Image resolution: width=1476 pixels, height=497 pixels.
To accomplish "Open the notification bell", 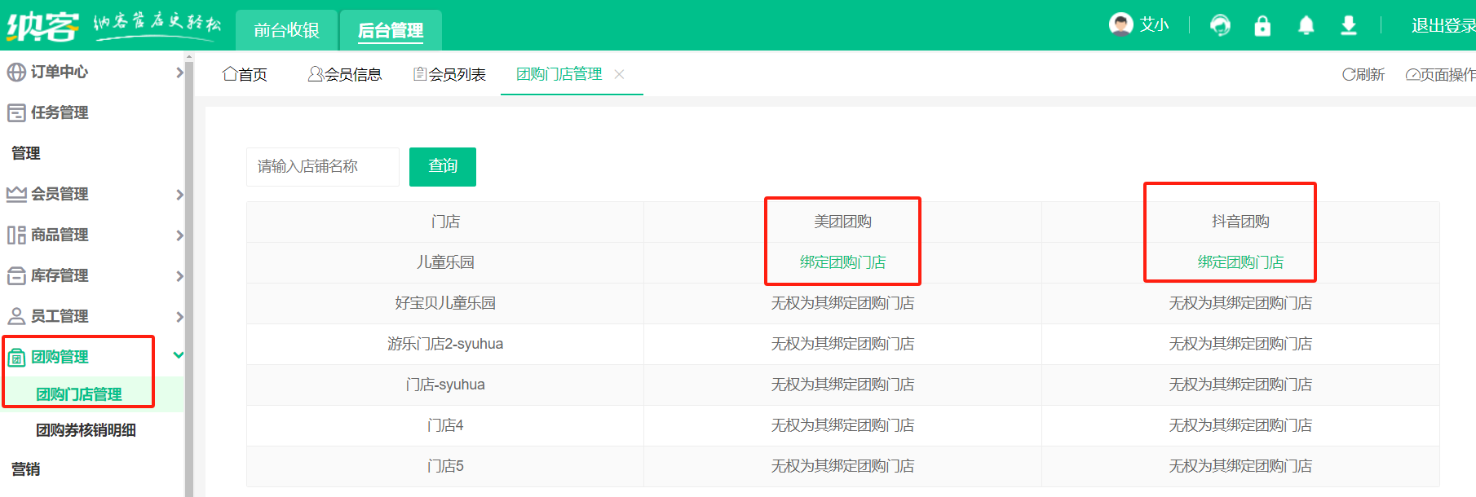I will point(1306,26).
